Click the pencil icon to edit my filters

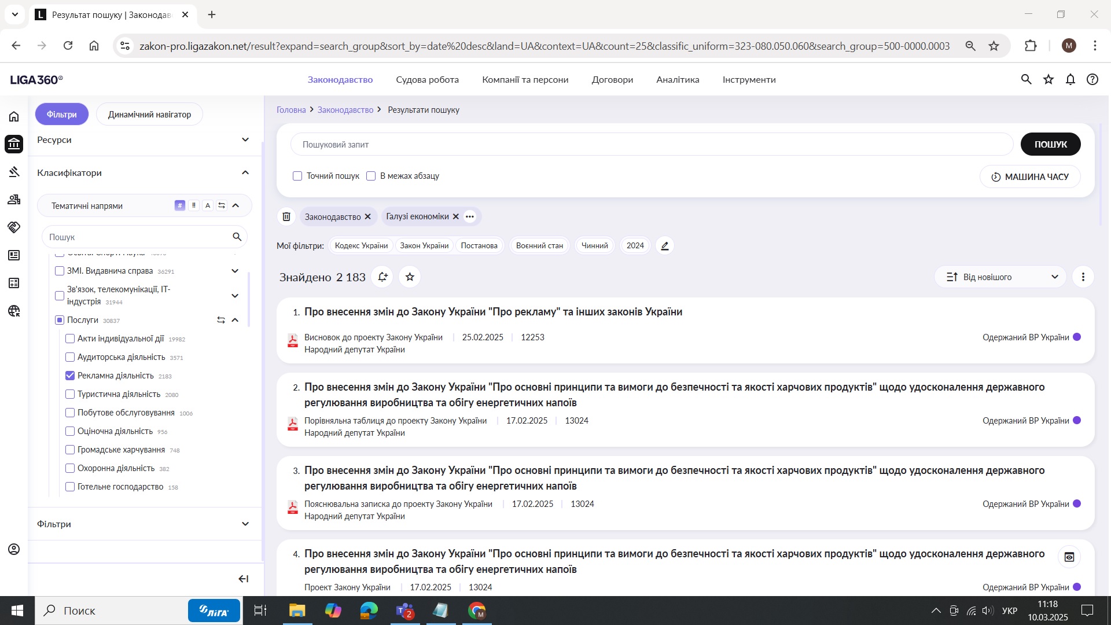coord(665,246)
